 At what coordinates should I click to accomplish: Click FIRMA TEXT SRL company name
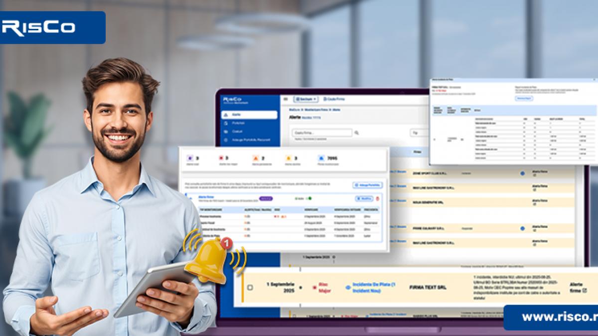pos(428,288)
